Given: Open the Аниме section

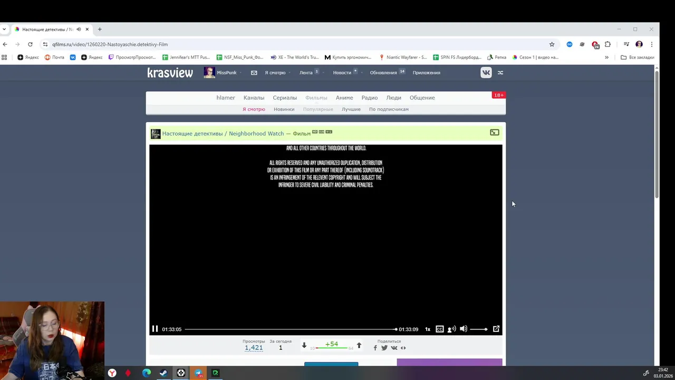Looking at the screenshot, I should pos(344,98).
